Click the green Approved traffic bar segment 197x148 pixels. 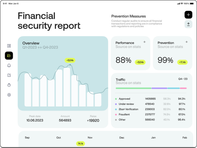[x=133, y=88]
